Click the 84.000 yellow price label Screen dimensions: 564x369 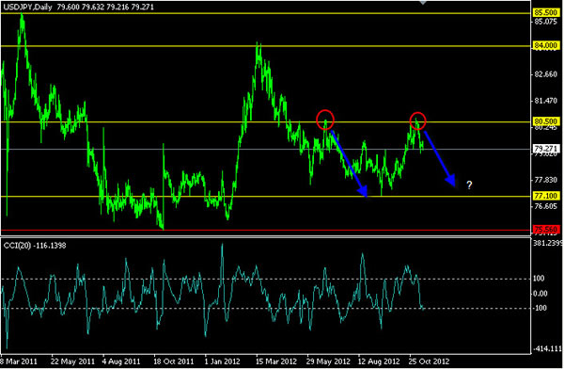545,45
